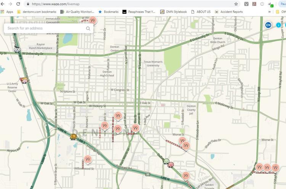Click the closure marker at Elm St

click(x=135, y=128)
